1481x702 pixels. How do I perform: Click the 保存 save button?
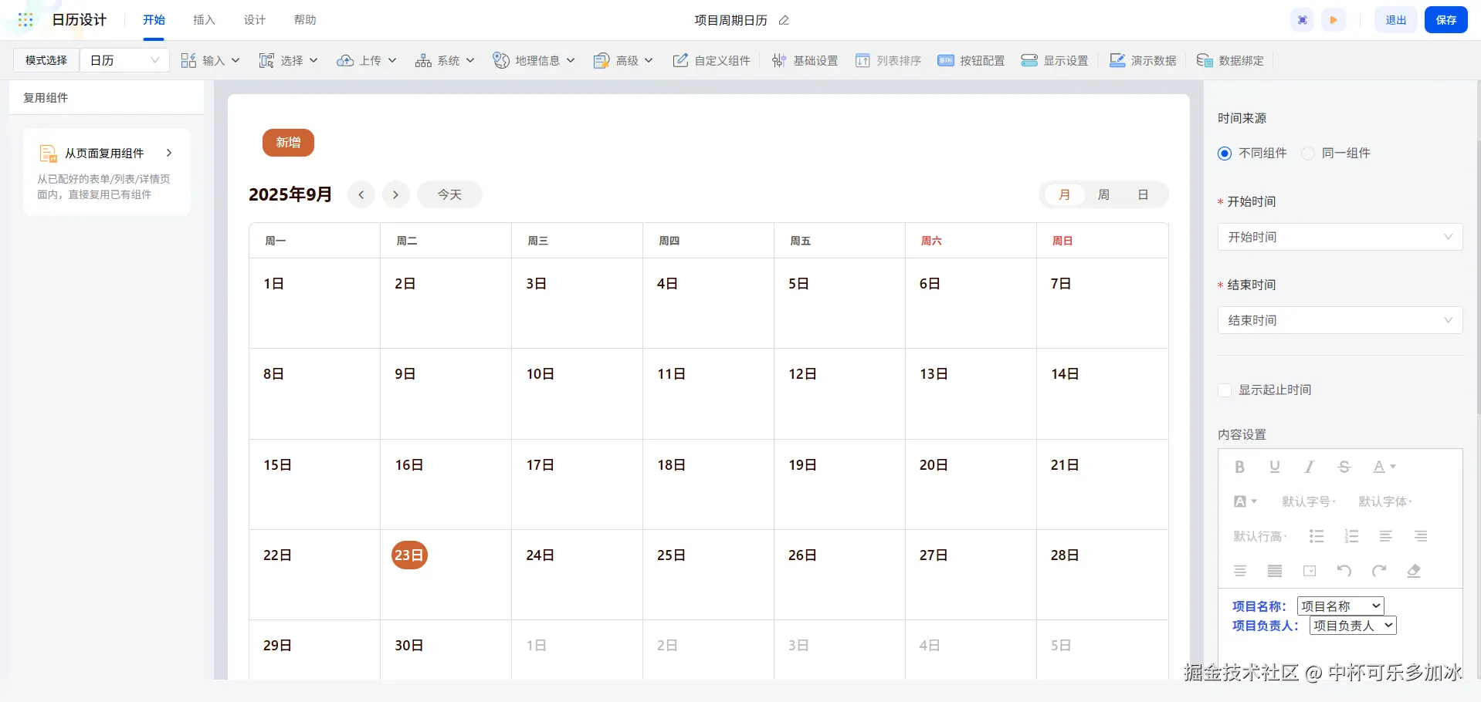pyautogui.click(x=1445, y=20)
